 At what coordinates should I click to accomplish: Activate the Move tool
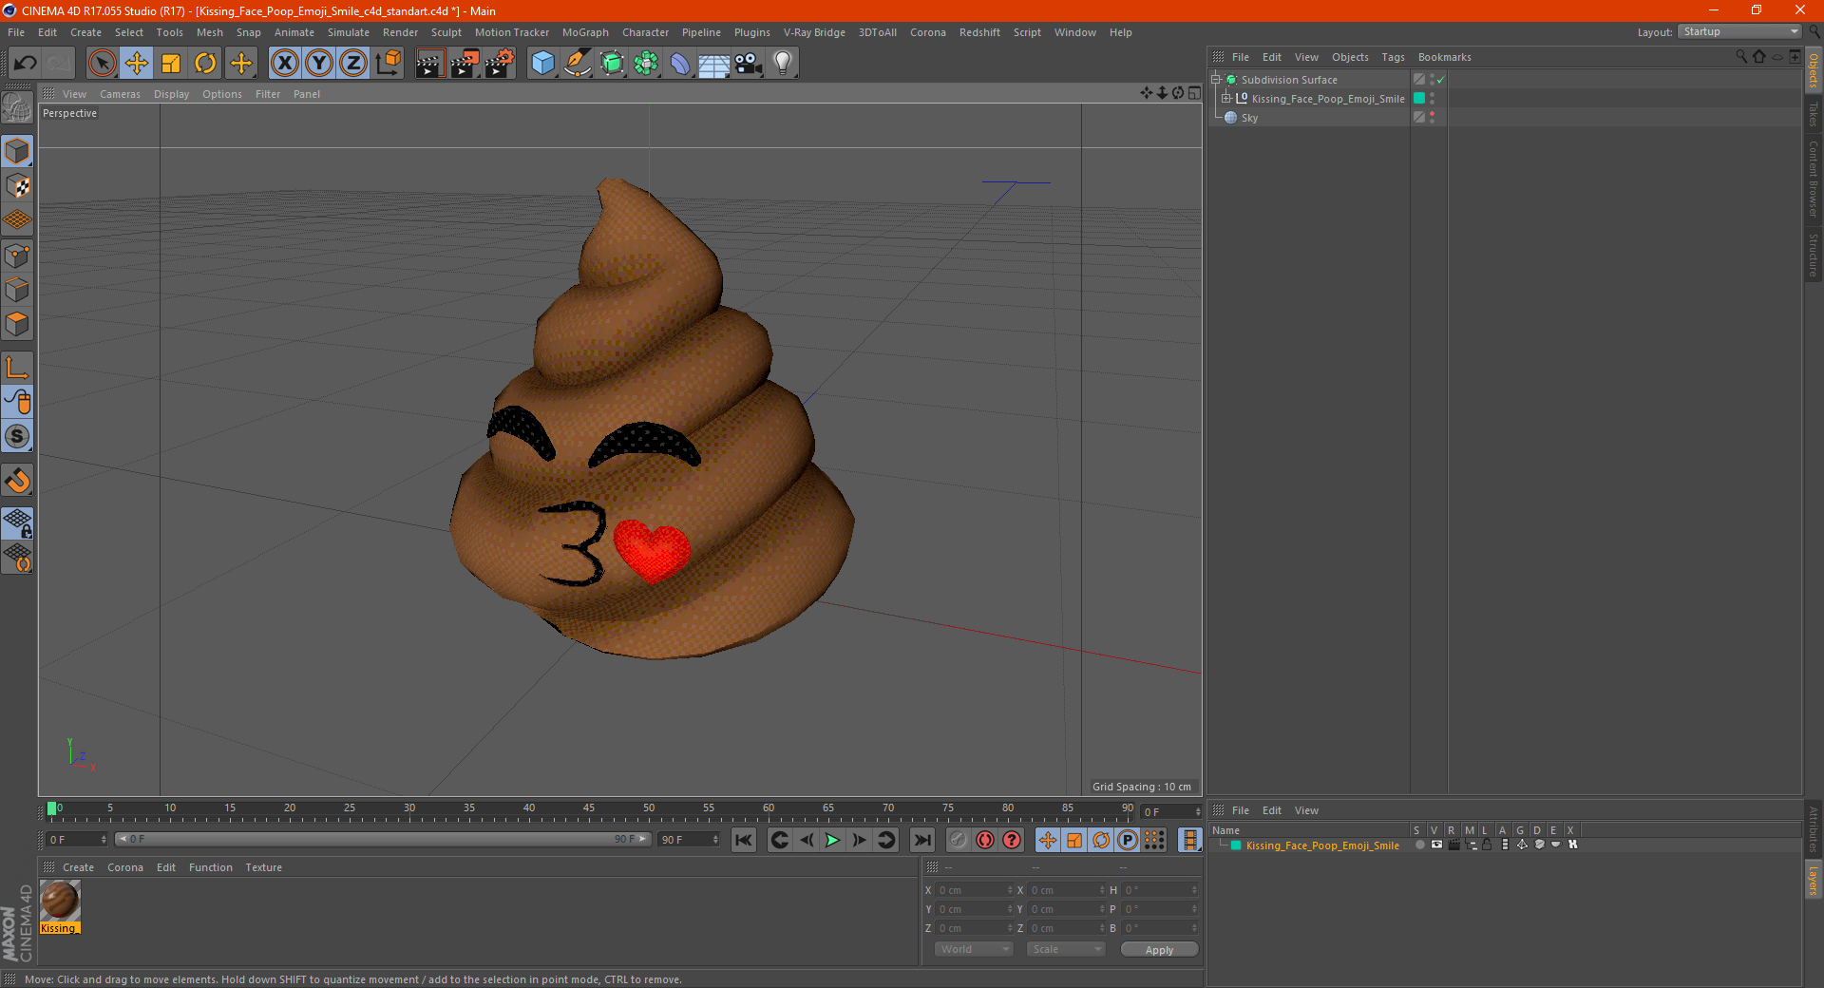tap(136, 64)
